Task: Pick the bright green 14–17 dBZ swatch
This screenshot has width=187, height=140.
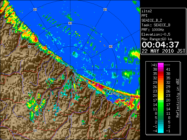Action: pyautogui.click(x=161, y=104)
